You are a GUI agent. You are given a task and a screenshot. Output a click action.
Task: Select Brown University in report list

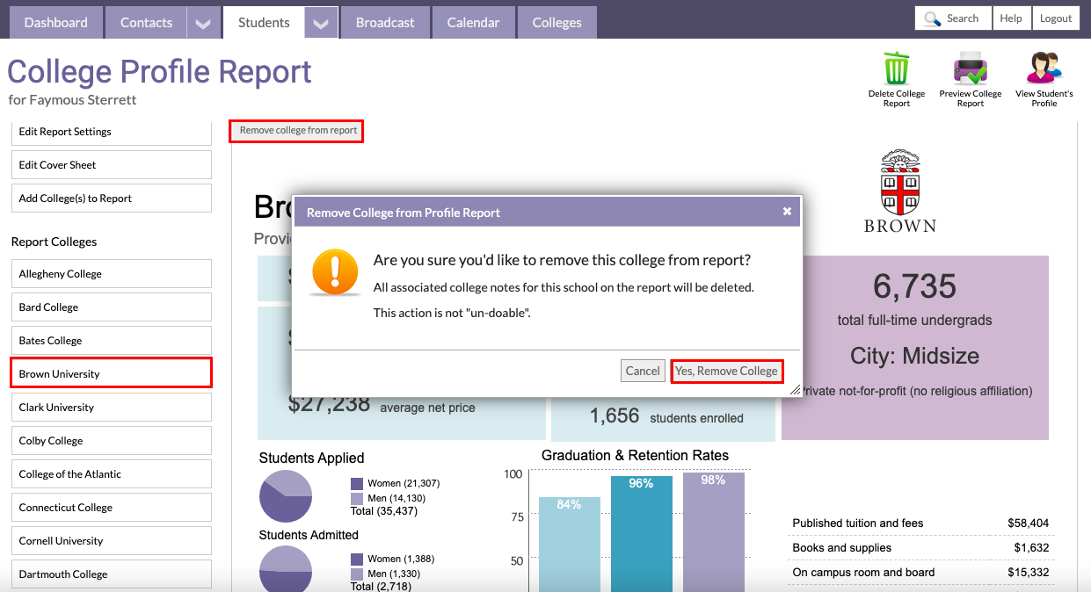coord(112,372)
